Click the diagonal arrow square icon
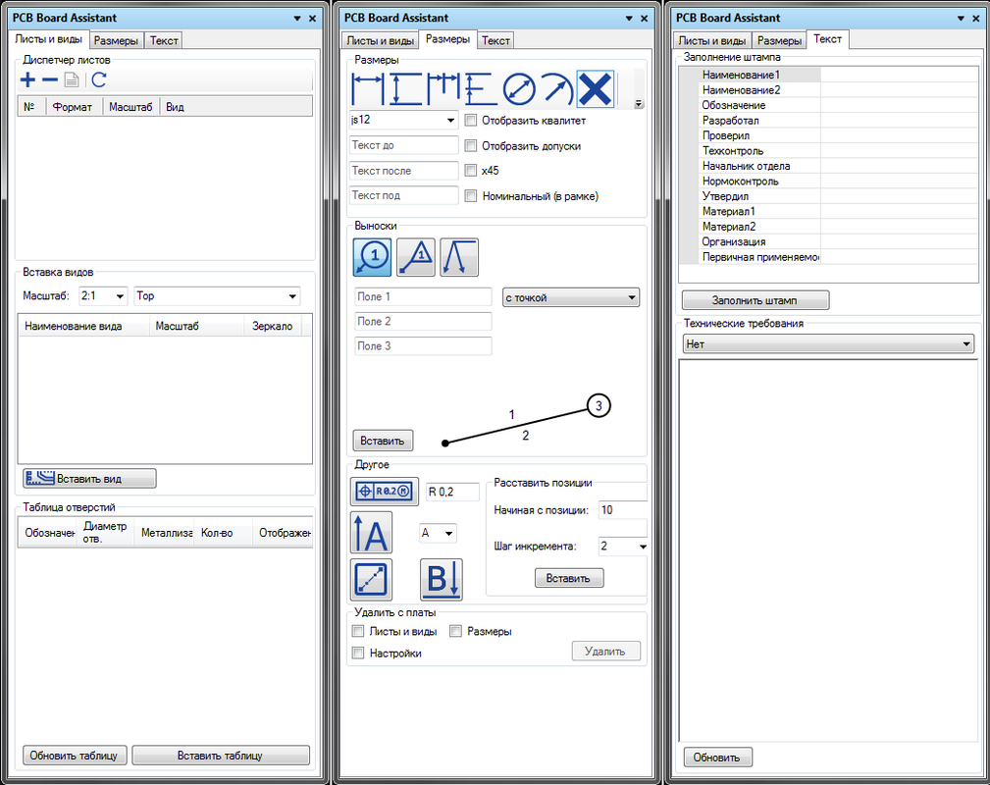The width and height of the screenshot is (990, 785). tap(371, 579)
